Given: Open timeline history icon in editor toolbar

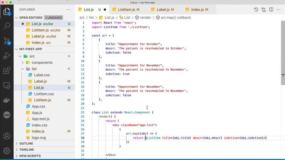Looking at the screenshot, I should pyautogui.click(x=256, y=10).
